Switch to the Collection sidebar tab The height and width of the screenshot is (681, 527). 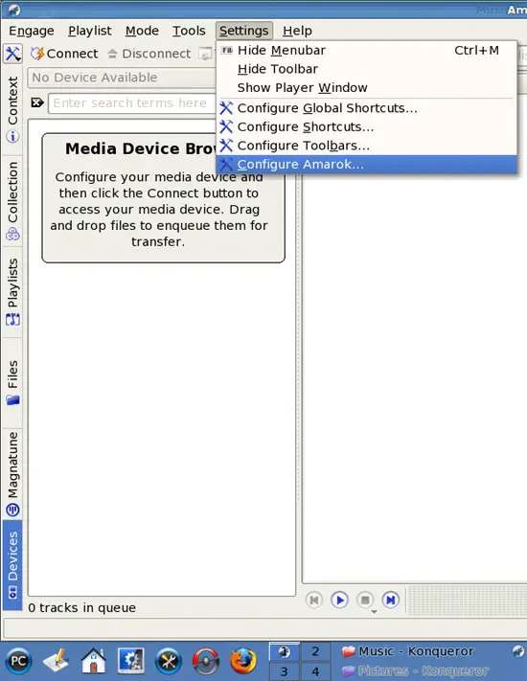(x=12, y=200)
